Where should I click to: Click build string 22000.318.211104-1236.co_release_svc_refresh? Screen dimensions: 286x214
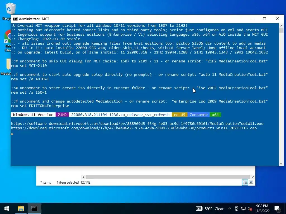pyautogui.click(x=120, y=115)
